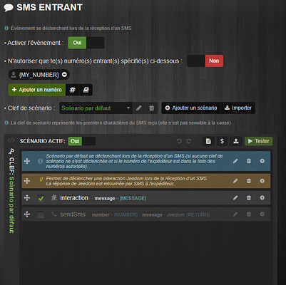Click move handle of sendSms row
The height and width of the screenshot is (285, 286).
point(27,214)
